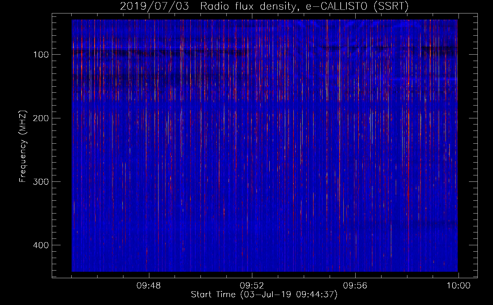Click the 200 frequency tick label
Image resolution: width=493 pixels, height=305 pixels.
point(41,118)
